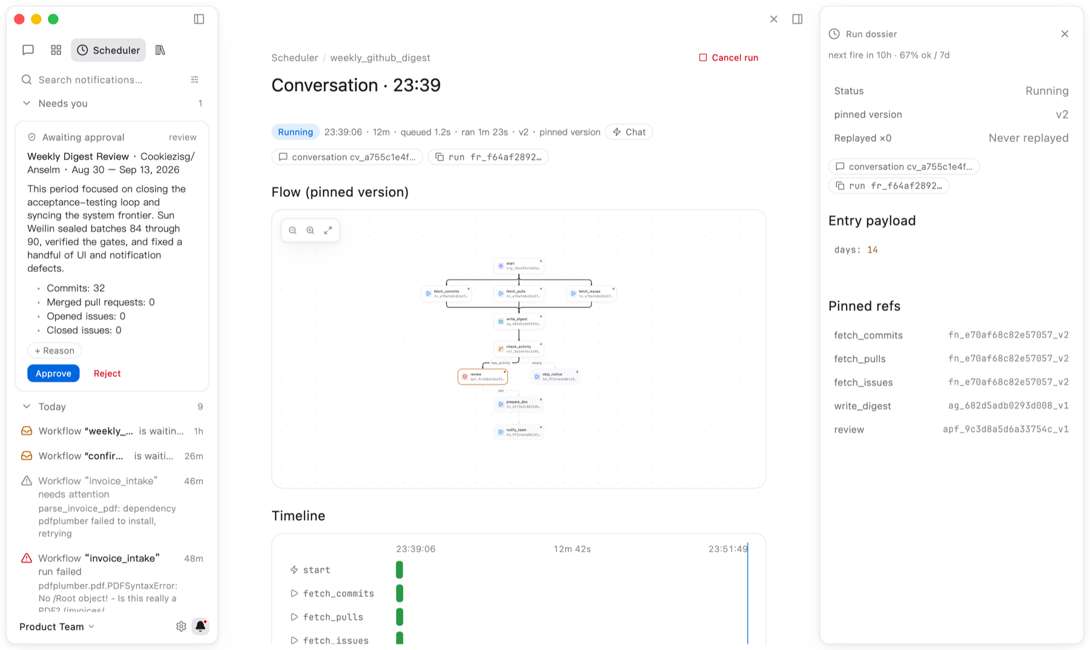Select the fetch_issues node in flow

pos(591,294)
